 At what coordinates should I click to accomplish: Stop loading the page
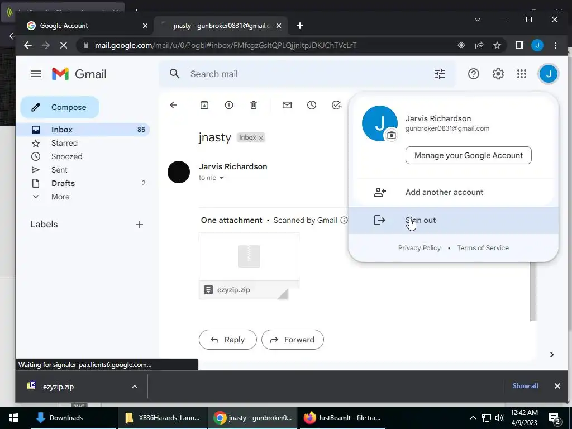(x=64, y=45)
